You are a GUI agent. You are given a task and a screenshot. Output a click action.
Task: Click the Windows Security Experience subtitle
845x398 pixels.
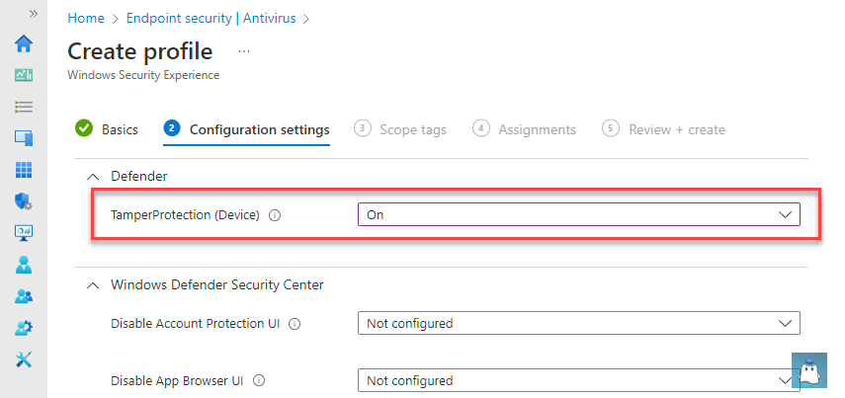tap(143, 75)
